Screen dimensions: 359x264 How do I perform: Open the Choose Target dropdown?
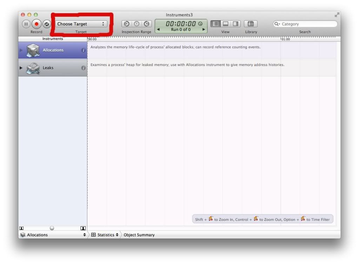click(81, 24)
